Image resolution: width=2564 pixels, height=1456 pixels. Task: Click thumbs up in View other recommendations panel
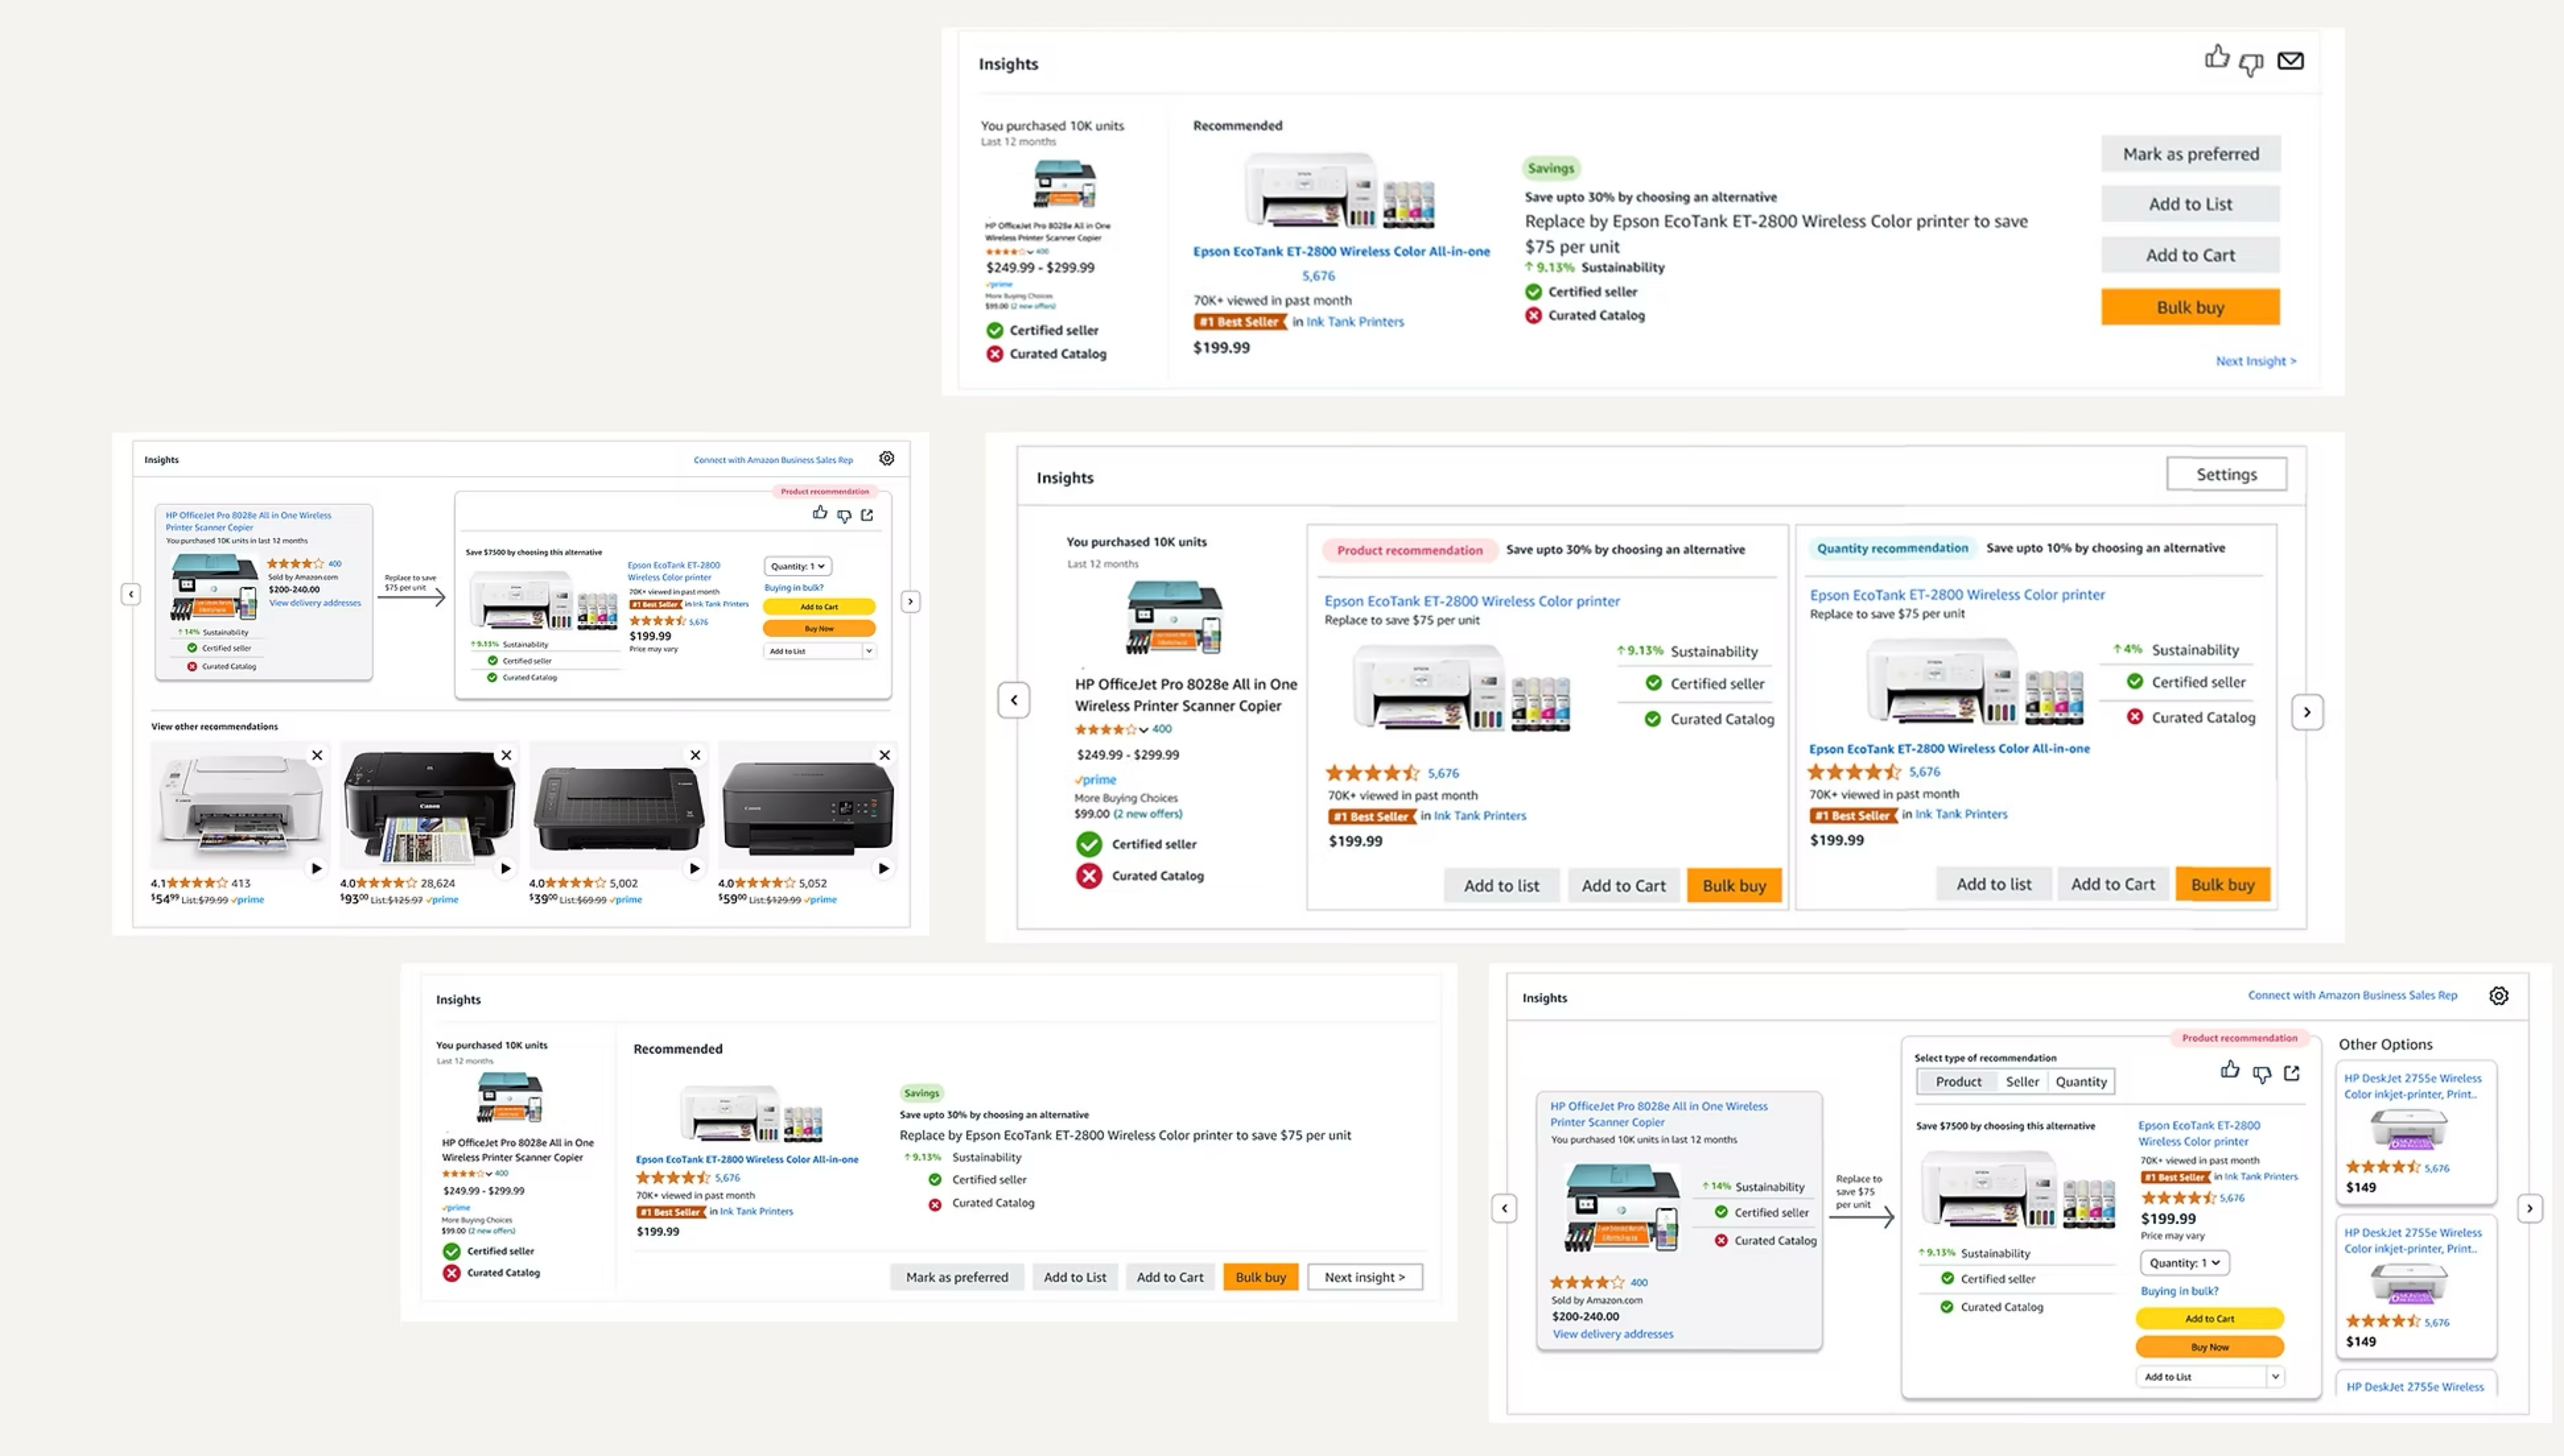(x=820, y=513)
